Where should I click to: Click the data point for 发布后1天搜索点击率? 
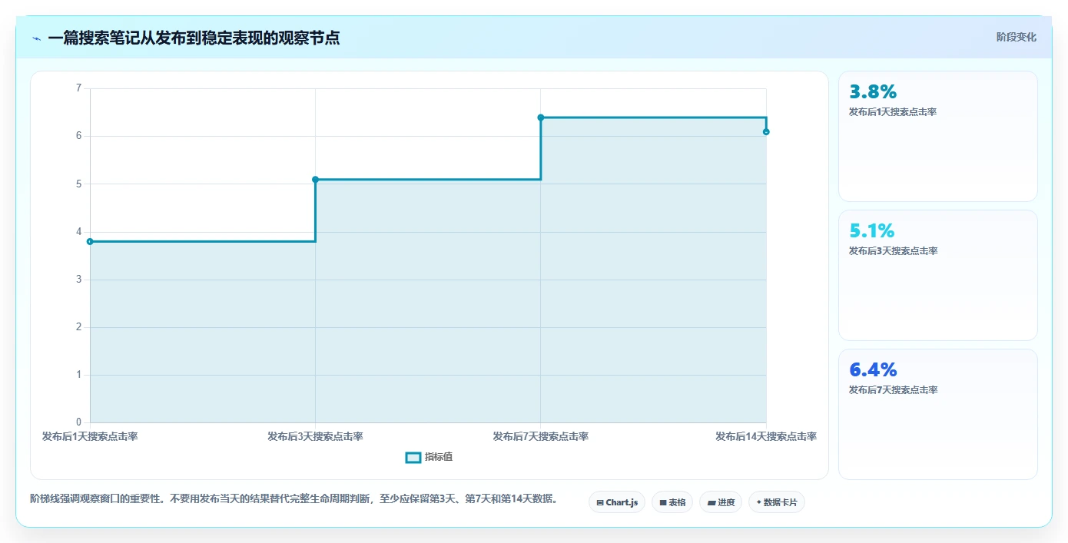[90, 241]
